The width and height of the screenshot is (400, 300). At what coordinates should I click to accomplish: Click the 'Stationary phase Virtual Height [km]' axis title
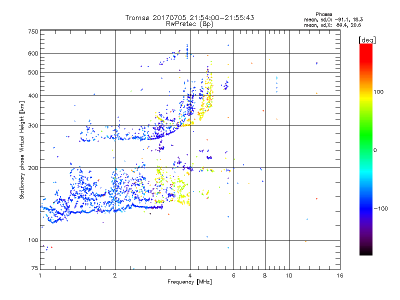tap(21, 150)
